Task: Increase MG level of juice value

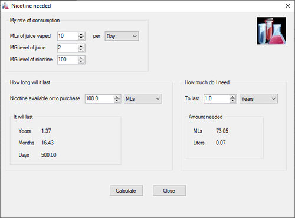Action: tap(81, 46)
